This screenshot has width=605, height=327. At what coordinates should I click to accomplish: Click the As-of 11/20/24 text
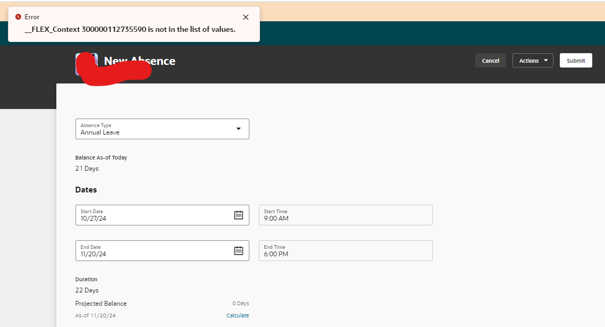(95, 315)
